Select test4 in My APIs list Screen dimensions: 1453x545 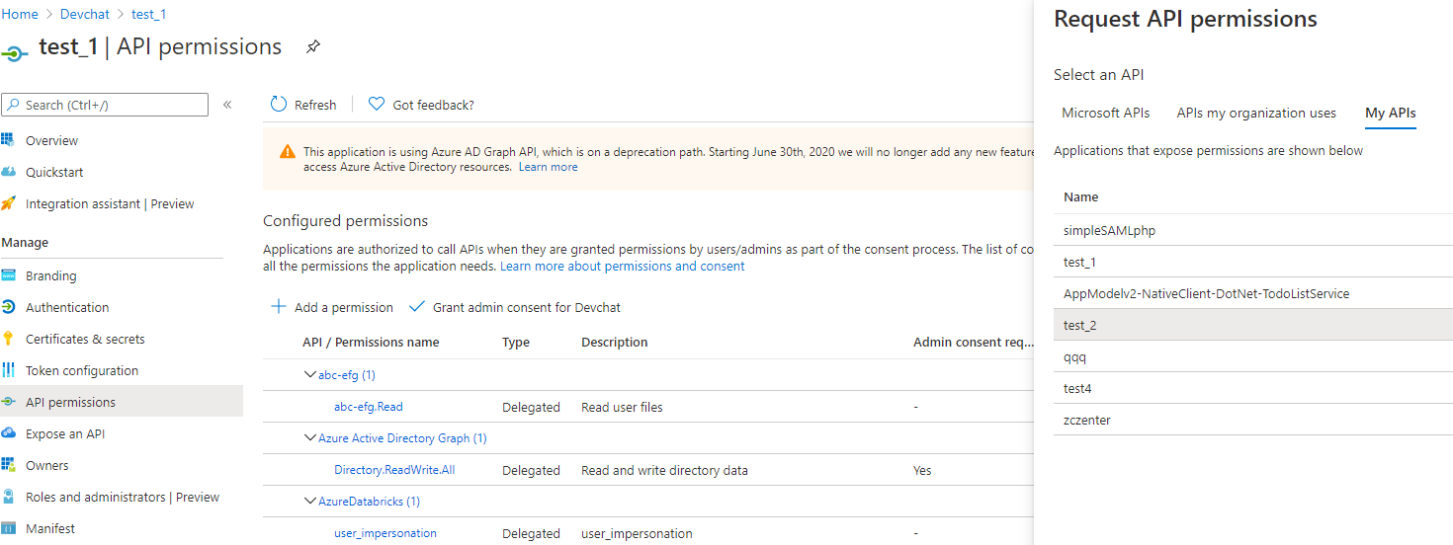pyautogui.click(x=1253, y=388)
